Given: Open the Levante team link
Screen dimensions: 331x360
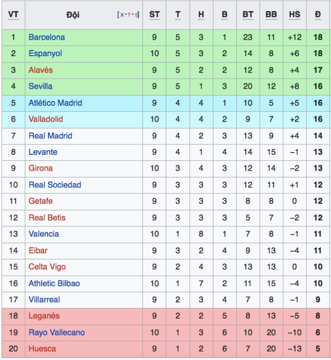Looking at the screenshot, I should [43, 152].
